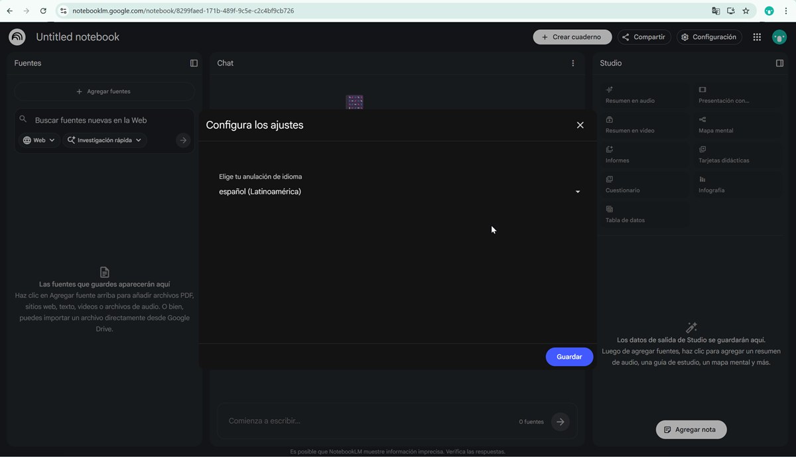Screen dimensions: 796x457
Task: Select the Mapa mental studio tile
Action: 735,125
